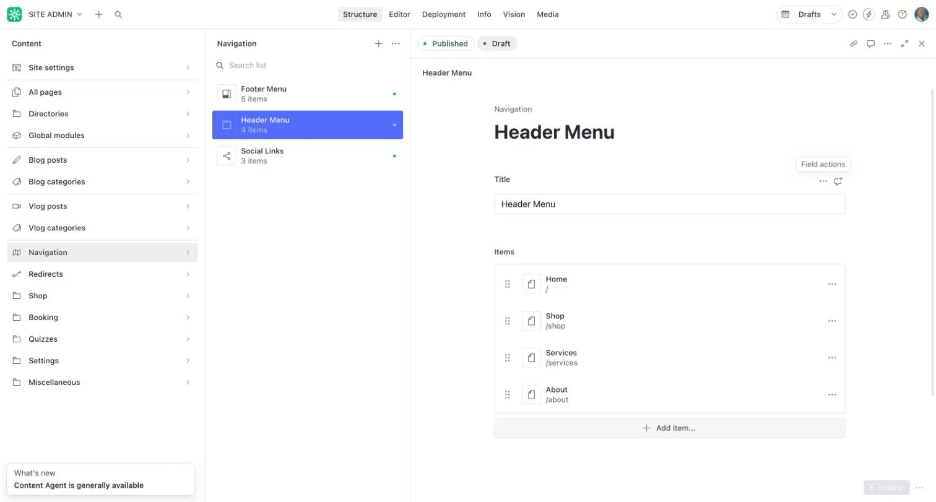Open document actions ellipsis in header

888,43
